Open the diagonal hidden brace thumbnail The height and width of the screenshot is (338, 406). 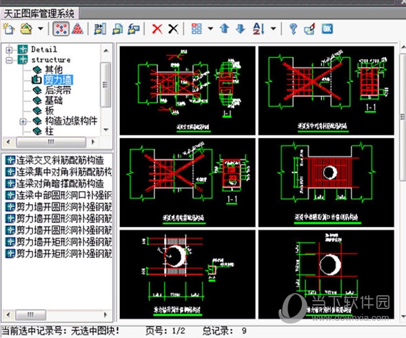click(187, 183)
